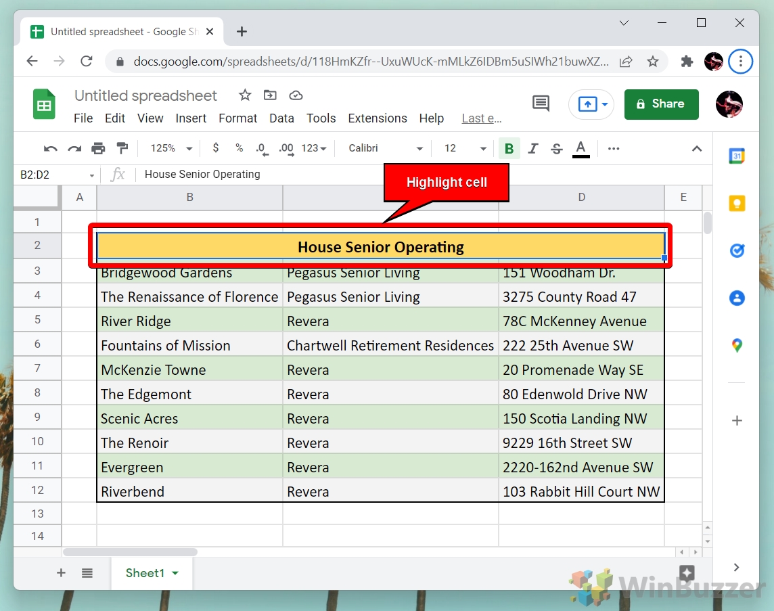Star the Untitled spreadsheet document
Viewport: 774px width, 611px height.
245,95
